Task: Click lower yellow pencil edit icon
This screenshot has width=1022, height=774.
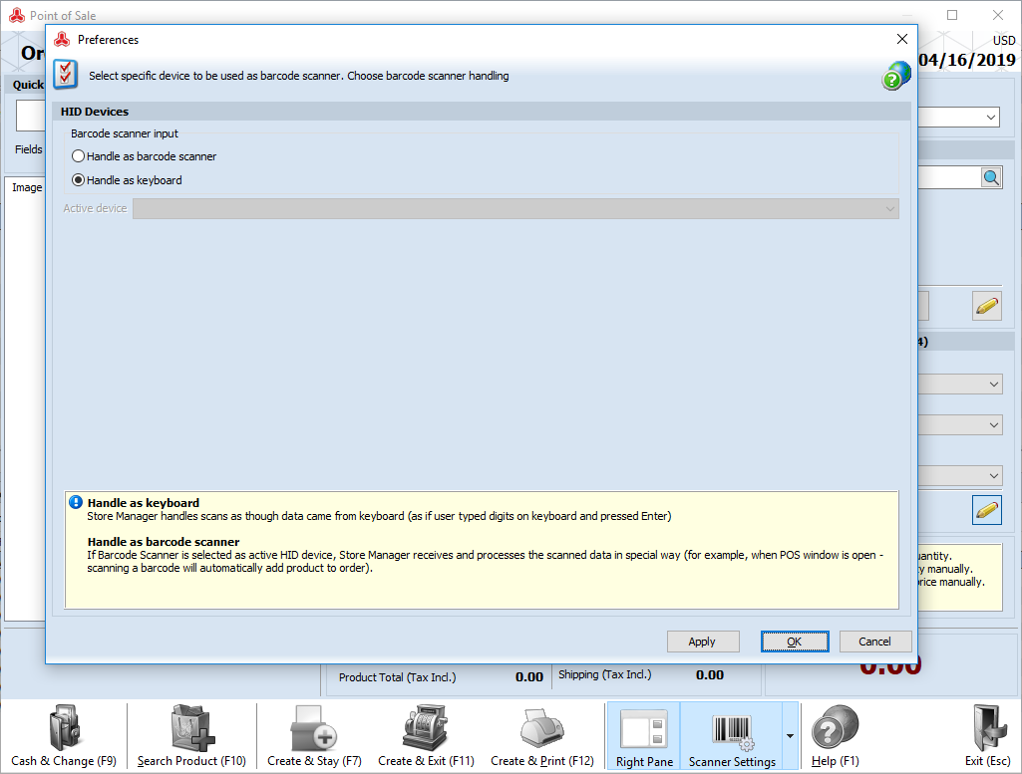Action: click(x=987, y=510)
